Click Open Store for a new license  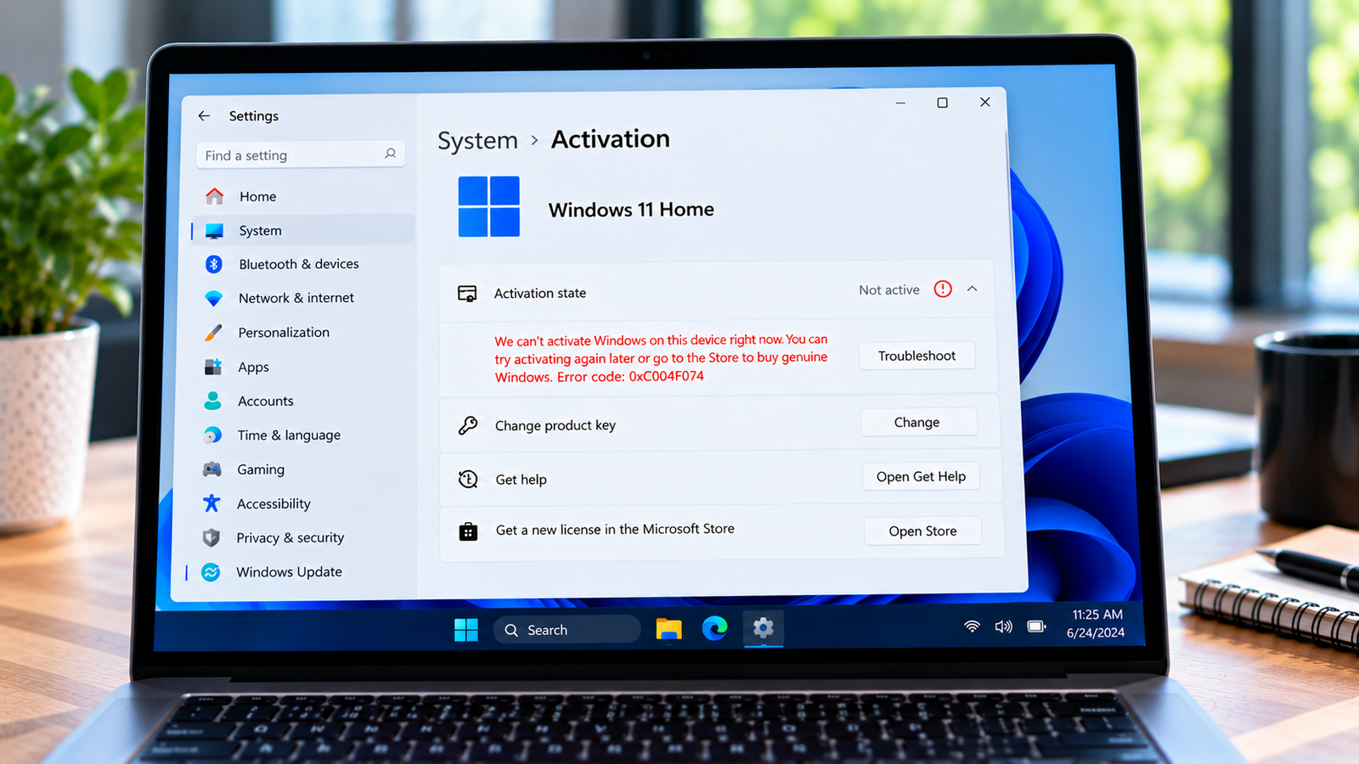pos(923,531)
